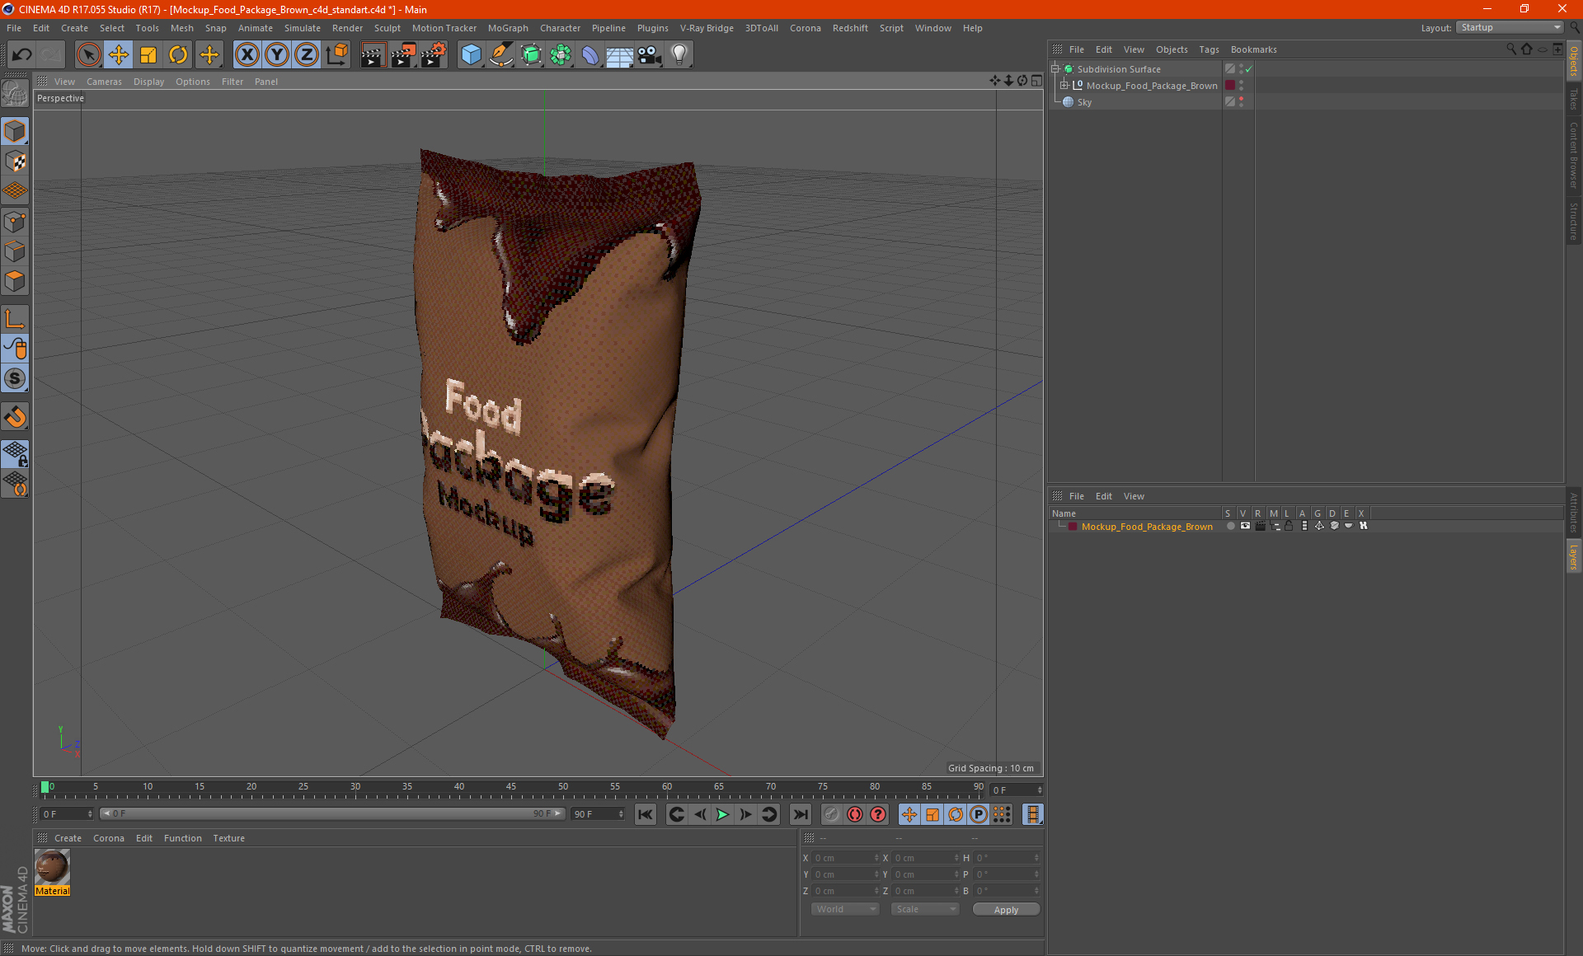Add a Camera object

coord(650,55)
